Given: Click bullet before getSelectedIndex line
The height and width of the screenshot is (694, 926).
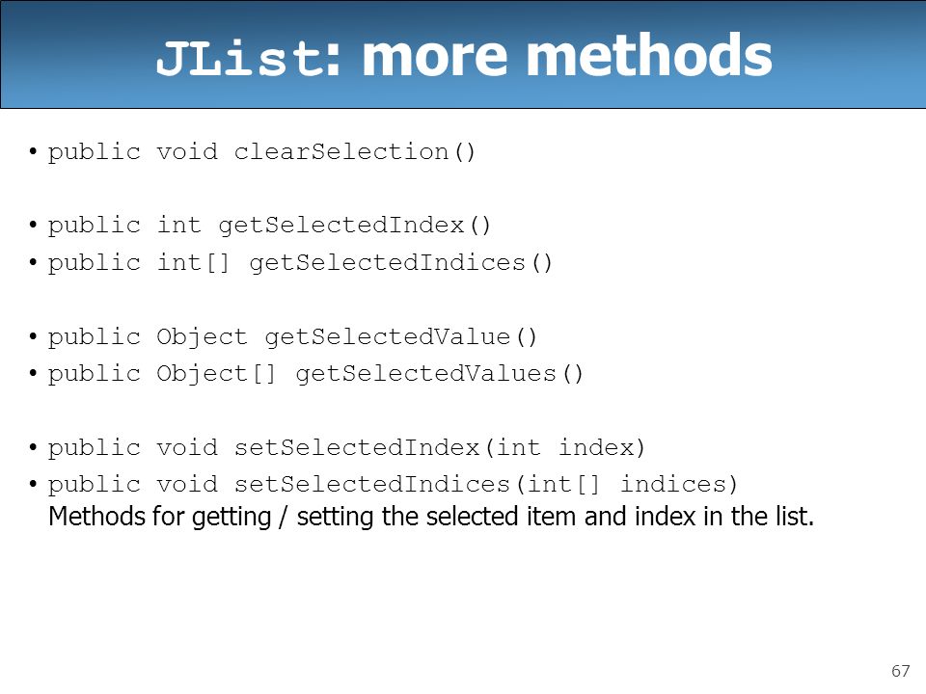Looking at the screenshot, I should (33, 226).
